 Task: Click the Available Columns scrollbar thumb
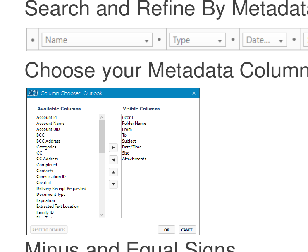(102, 137)
